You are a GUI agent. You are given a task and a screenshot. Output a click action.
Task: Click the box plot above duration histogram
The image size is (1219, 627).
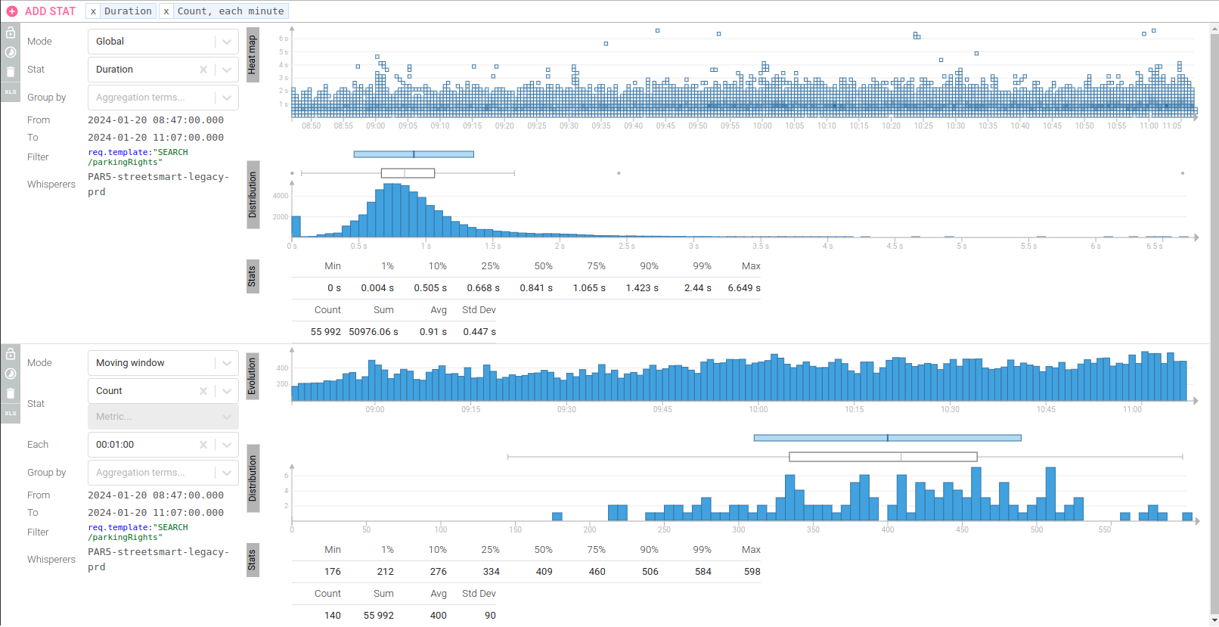[x=408, y=173]
